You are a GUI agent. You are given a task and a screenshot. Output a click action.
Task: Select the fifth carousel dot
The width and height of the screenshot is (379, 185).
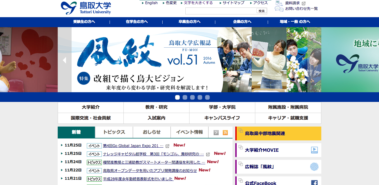(208, 97)
